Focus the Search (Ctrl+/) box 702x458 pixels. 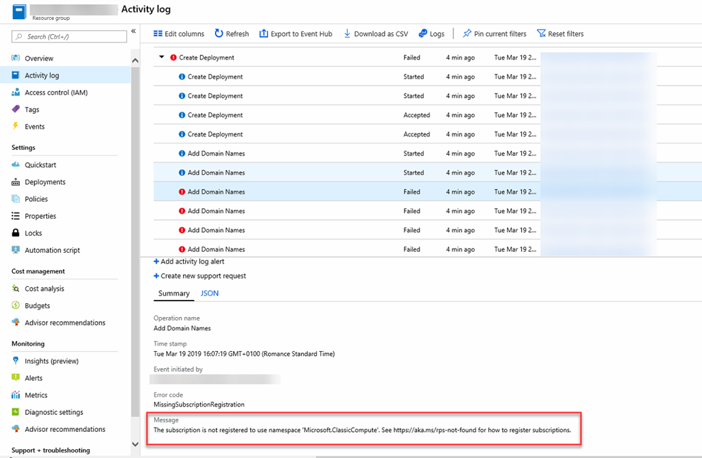pyautogui.click(x=69, y=37)
